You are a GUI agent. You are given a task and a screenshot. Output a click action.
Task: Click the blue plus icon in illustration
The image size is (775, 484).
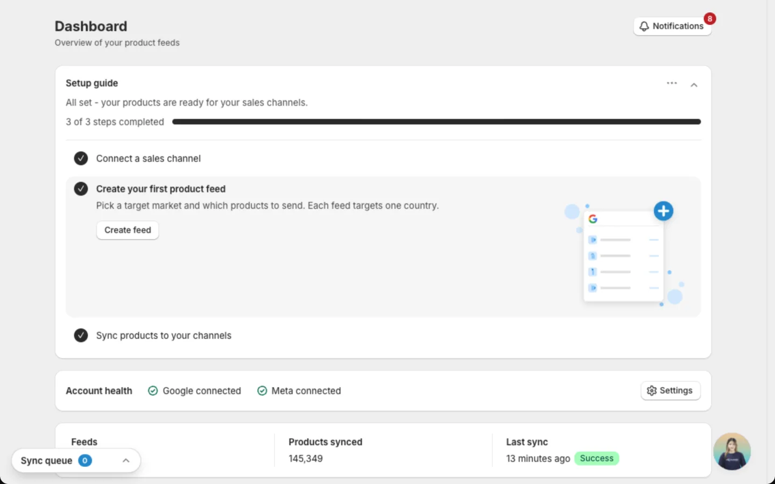(663, 211)
